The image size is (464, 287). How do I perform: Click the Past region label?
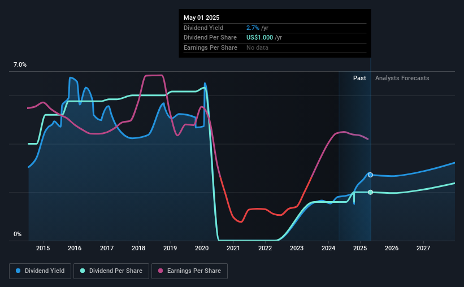[x=359, y=78]
